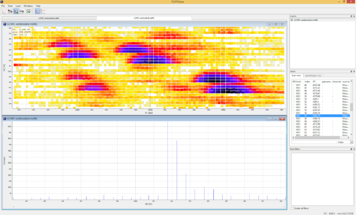Select the first LCMS-centroided.mzML window tab

click(x=49, y=18)
